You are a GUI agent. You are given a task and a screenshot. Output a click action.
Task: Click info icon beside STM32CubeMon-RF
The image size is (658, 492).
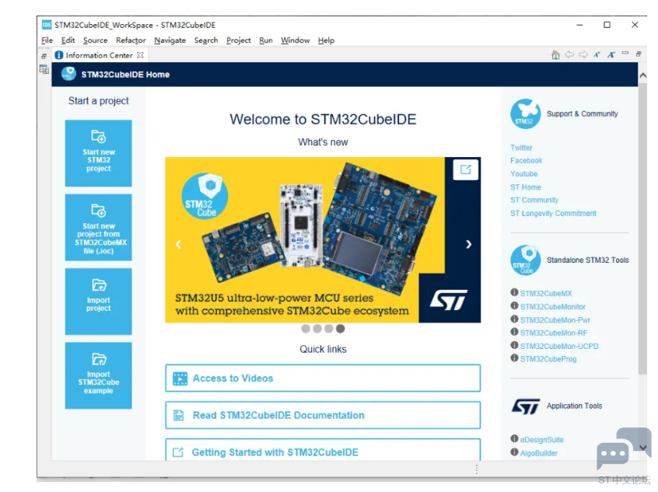pyautogui.click(x=514, y=332)
